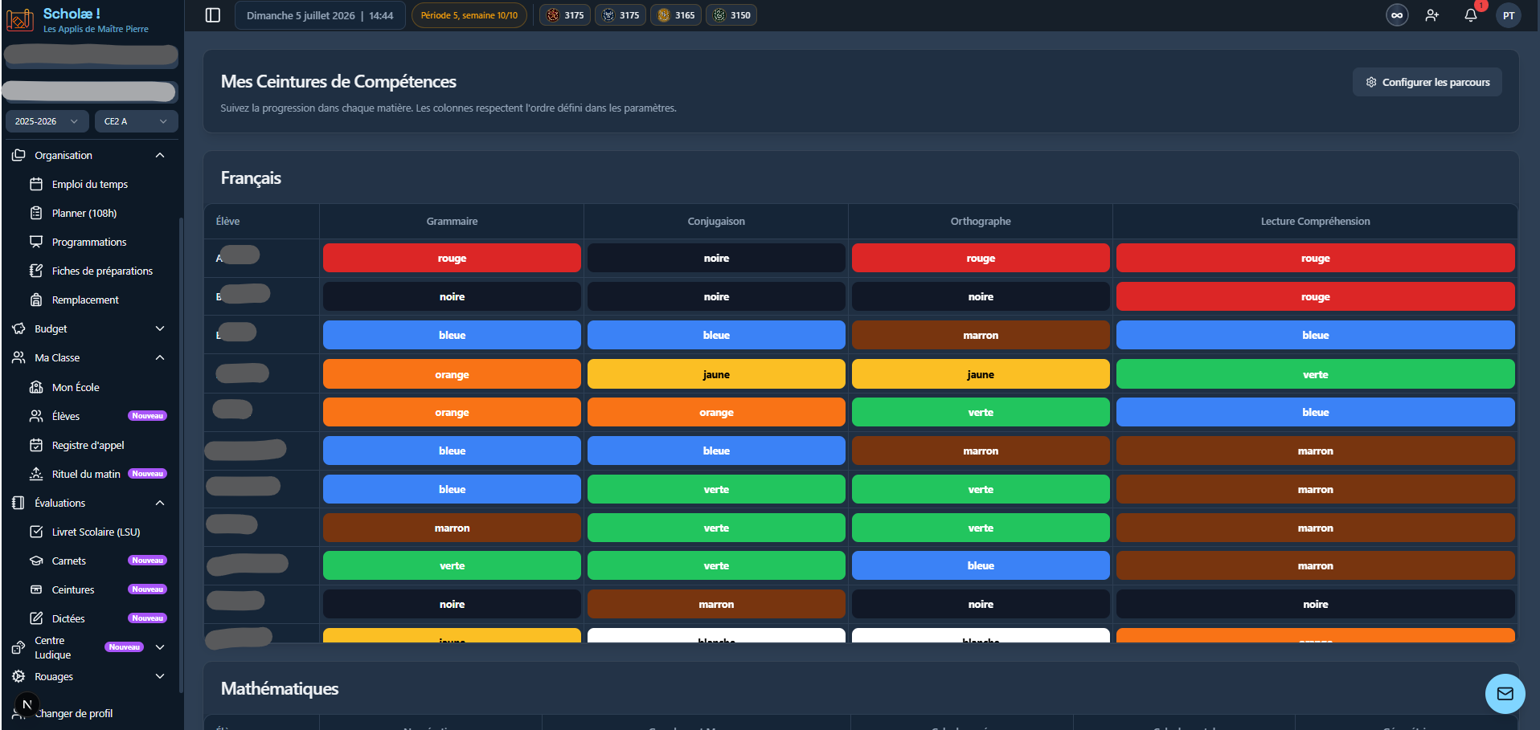Click the date and time display
1540x730 pixels.
pos(320,15)
